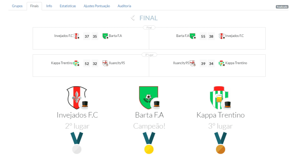Click the silver second place medal

pos(77,149)
